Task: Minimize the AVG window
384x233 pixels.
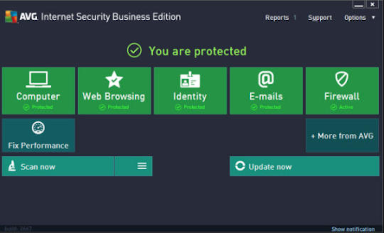Action: 359,5
